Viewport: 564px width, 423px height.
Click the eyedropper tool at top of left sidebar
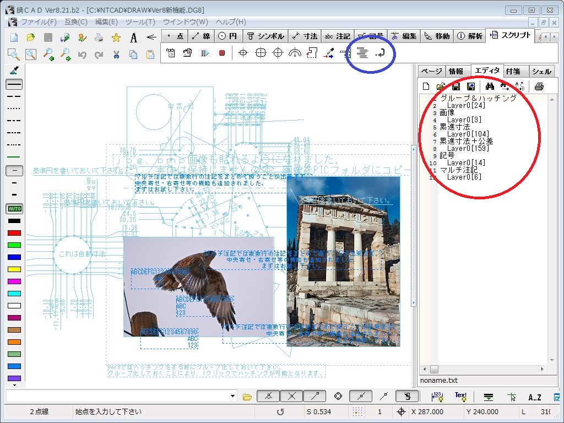14,70
